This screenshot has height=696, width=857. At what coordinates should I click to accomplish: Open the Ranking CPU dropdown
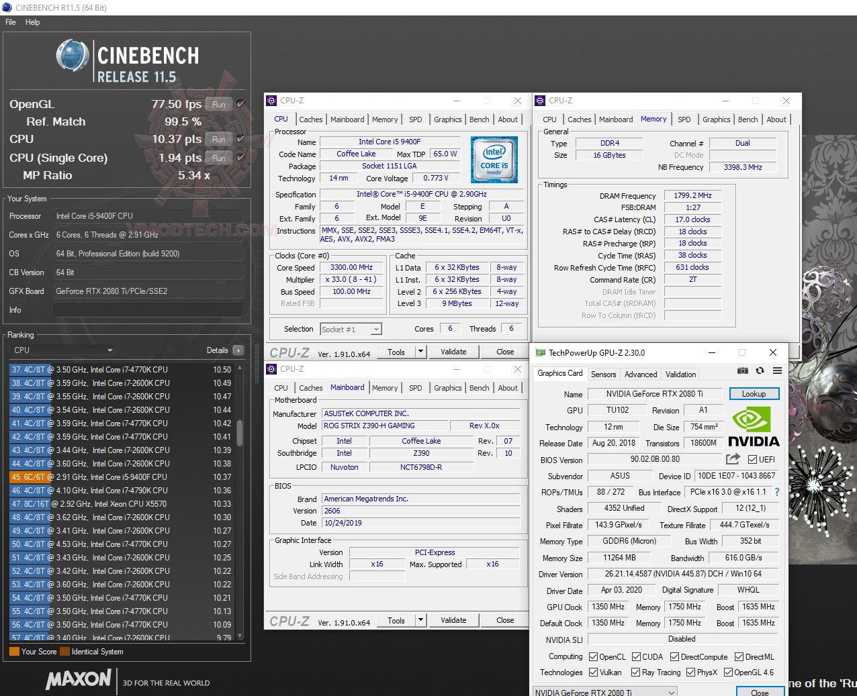tap(62, 350)
